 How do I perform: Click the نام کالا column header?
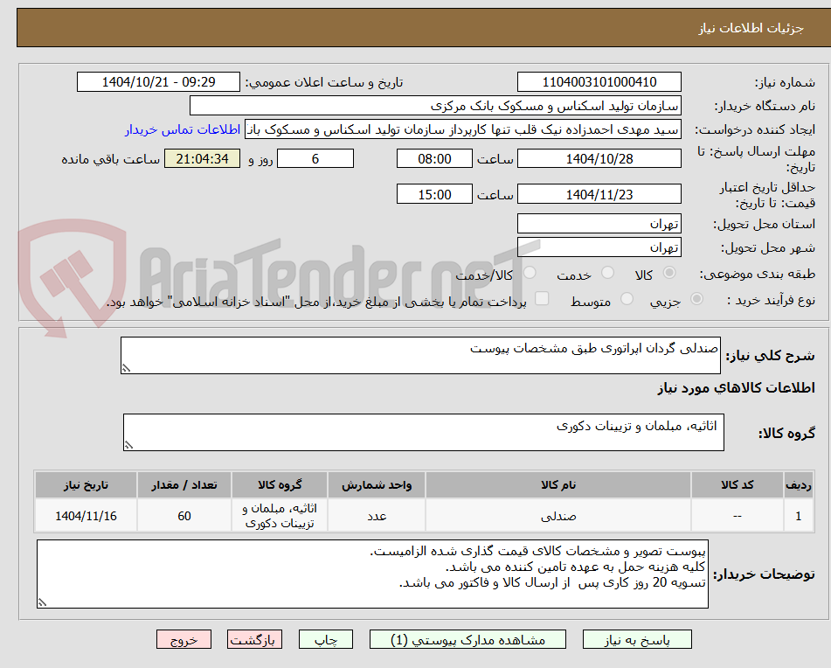coord(558,485)
